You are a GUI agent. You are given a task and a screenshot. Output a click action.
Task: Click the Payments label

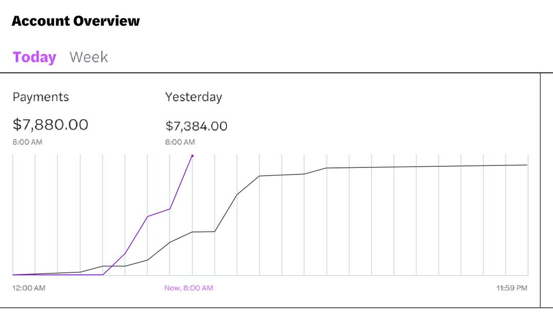(x=40, y=97)
